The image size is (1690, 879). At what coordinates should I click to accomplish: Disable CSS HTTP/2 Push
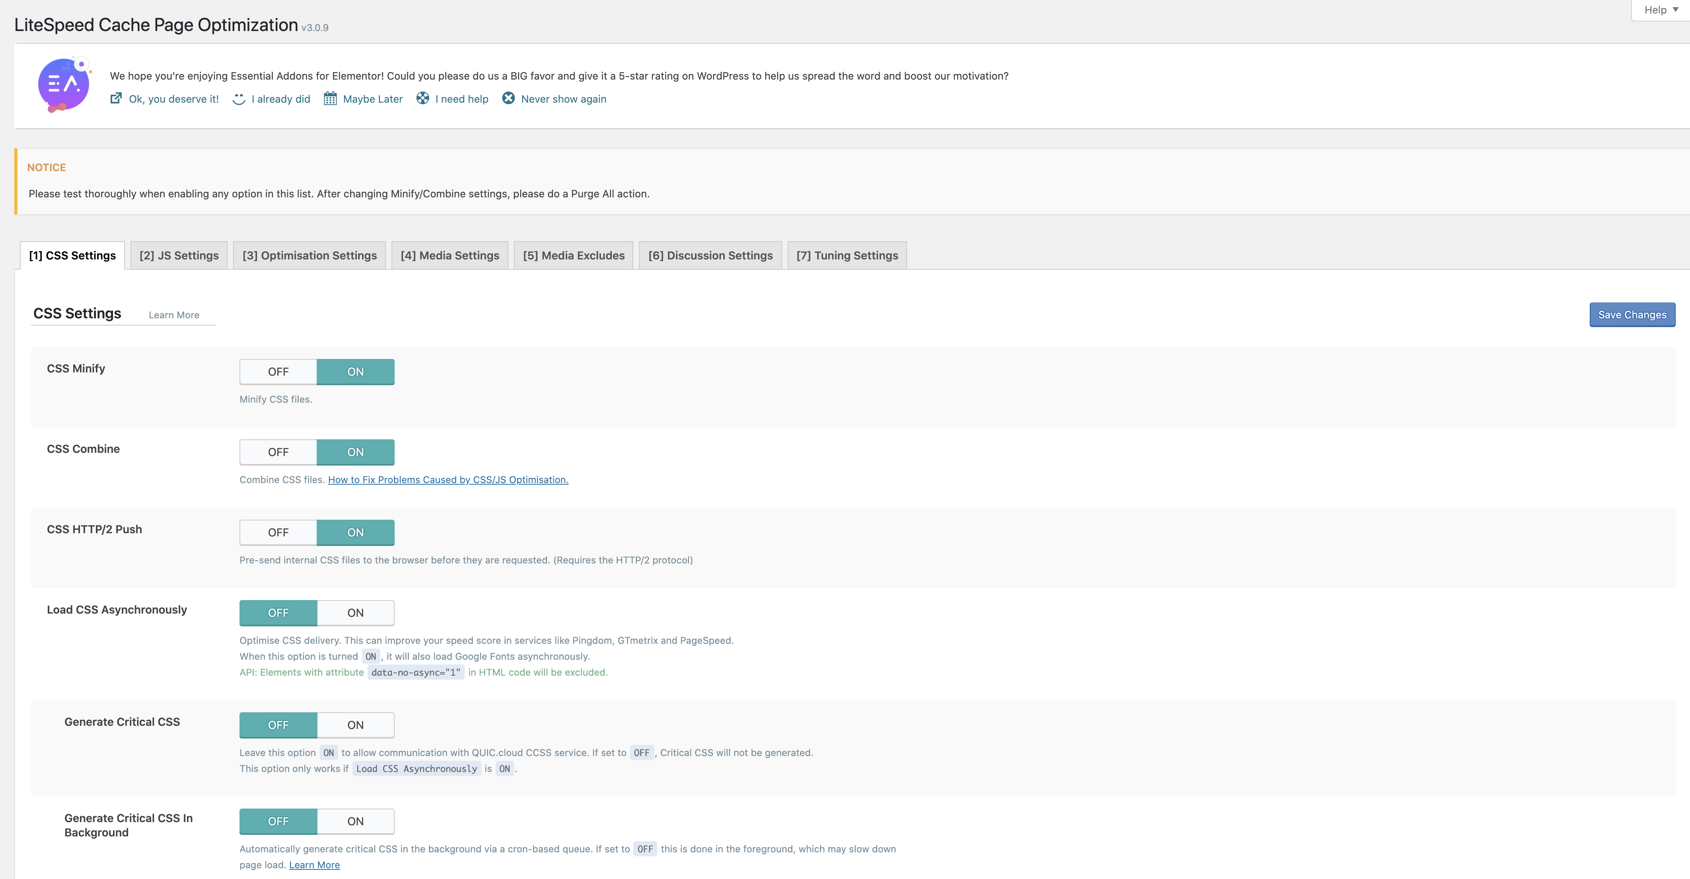(278, 533)
